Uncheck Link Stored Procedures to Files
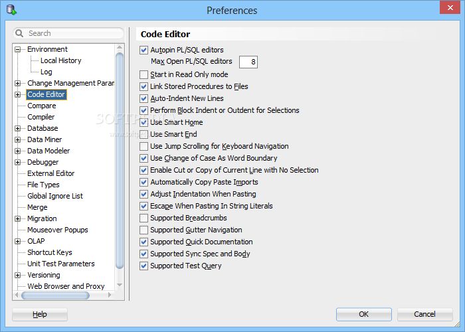 tap(144, 86)
